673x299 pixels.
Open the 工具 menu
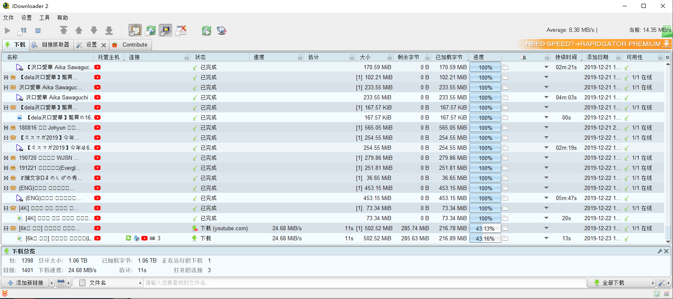pyautogui.click(x=45, y=18)
